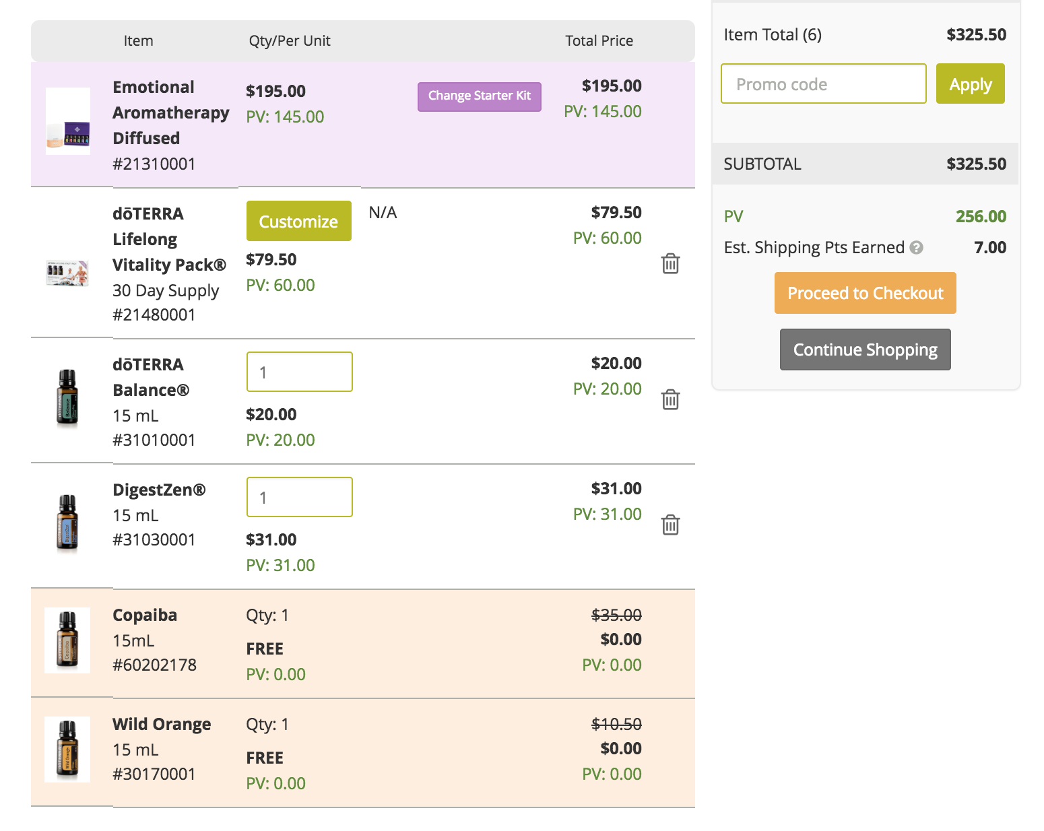1044x831 pixels.
Task: Click struck-through $35.00 Copaiba price
Action: click(616, 615)
